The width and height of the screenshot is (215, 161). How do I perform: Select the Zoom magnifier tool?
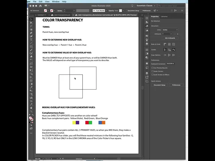pos(31,111)
